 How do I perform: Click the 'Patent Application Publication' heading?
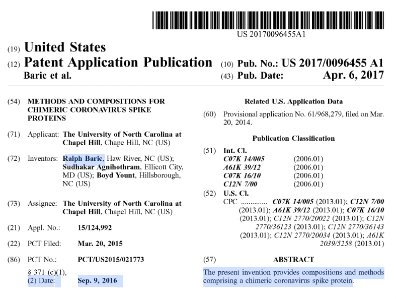tap(118, 63)
